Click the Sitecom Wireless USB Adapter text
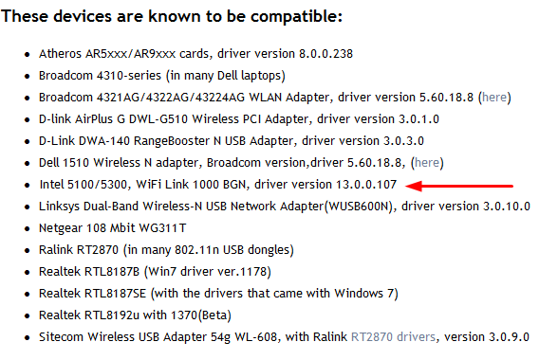Screen dimensions: 539x360 [x=158, y=336]
